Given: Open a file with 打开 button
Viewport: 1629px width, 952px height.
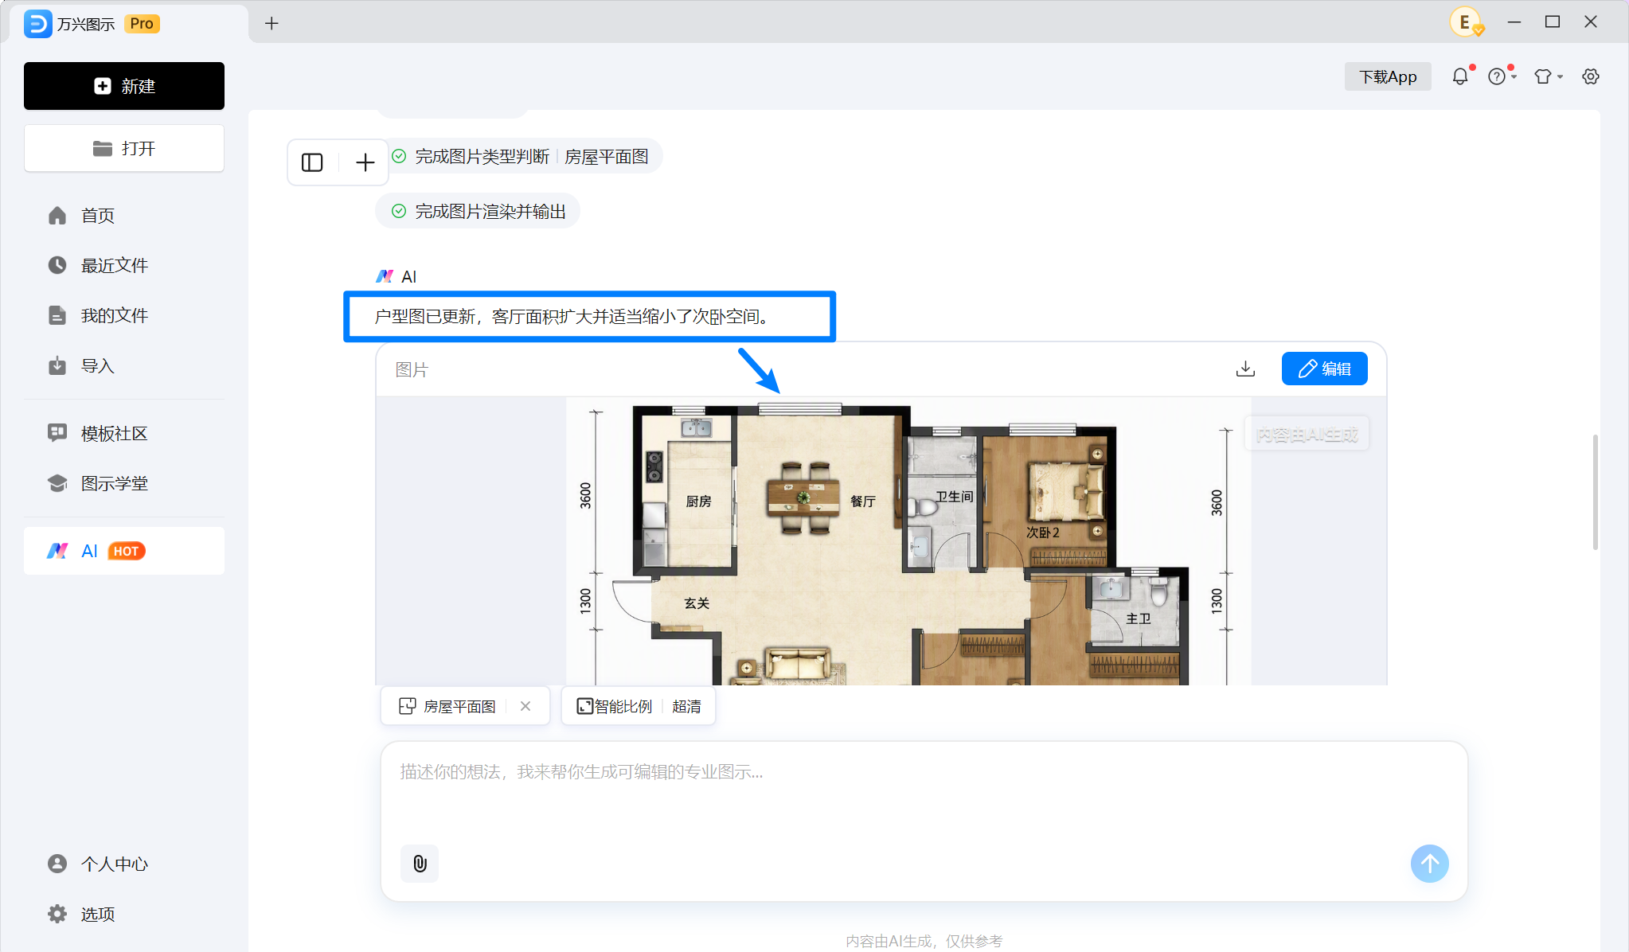Looking at the screenshot, I should click(124, 148).
